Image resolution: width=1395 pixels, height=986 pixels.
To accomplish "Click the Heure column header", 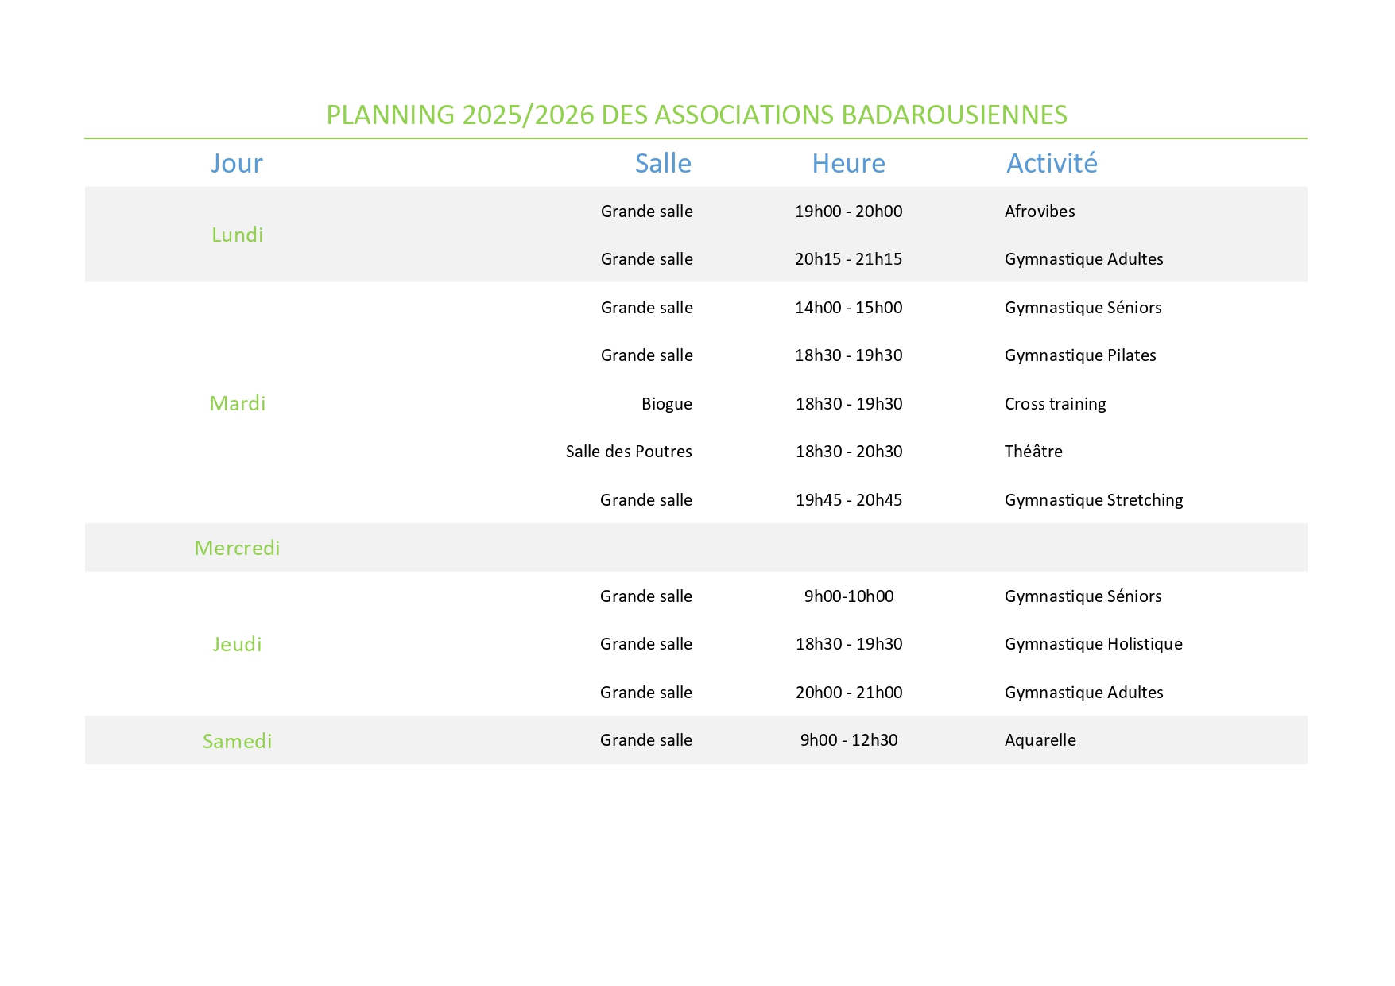I will pos(848,163).
